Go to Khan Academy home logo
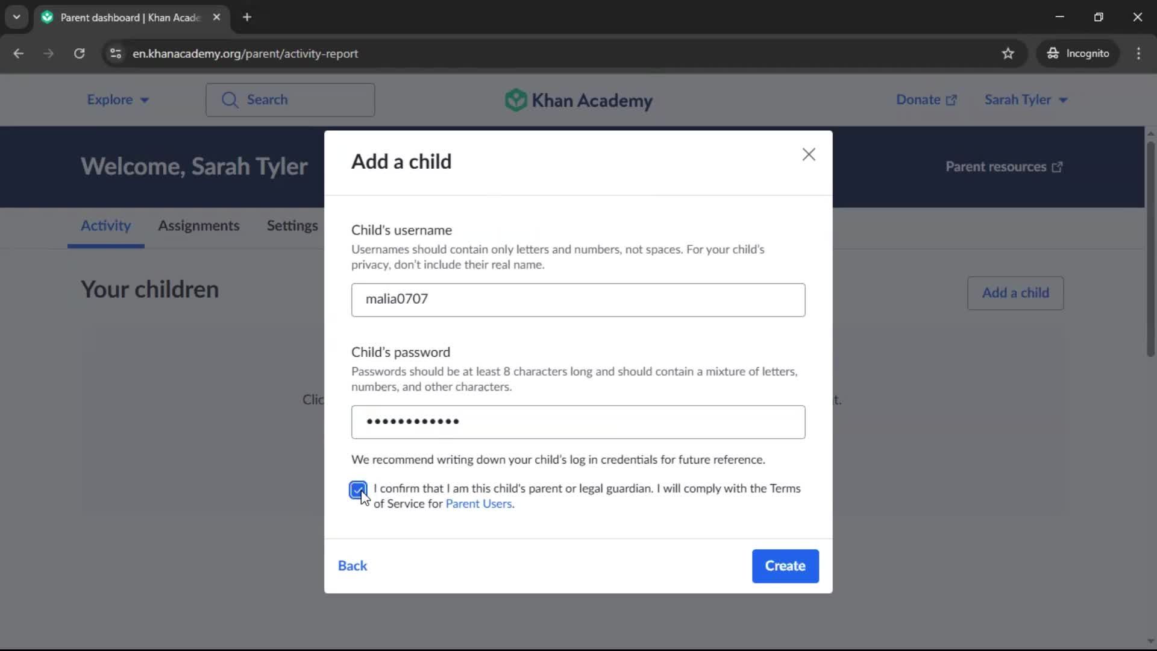 tap(578, 100)
